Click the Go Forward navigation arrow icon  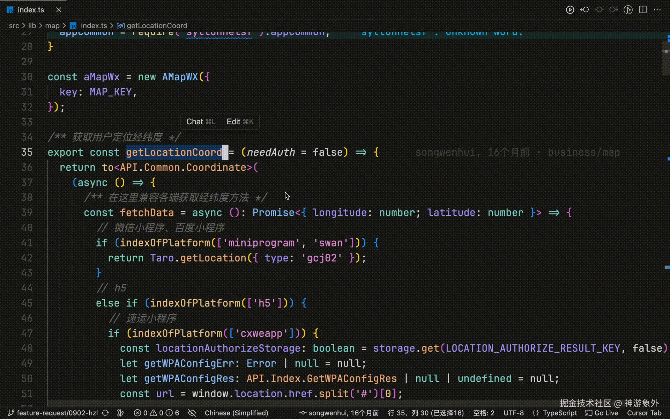[x=613, y=10]
